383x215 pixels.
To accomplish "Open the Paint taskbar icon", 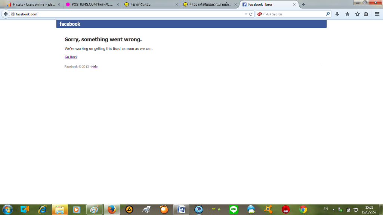I will tap(94, 209).
